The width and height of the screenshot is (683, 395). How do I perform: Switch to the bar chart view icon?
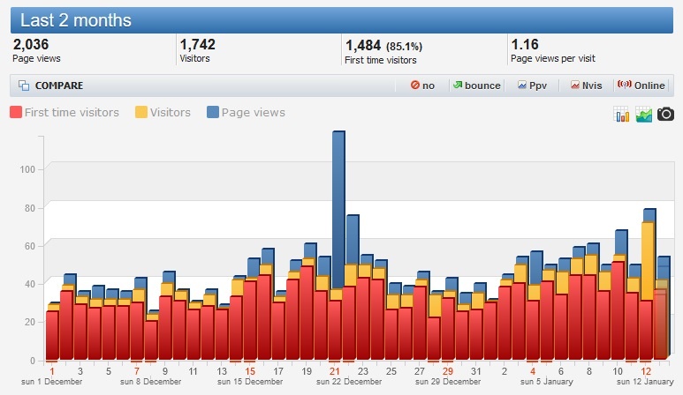click(621, 115)
